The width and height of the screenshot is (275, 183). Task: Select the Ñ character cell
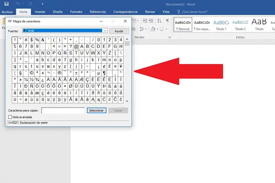pyautogui.click(x=31, y=86)
